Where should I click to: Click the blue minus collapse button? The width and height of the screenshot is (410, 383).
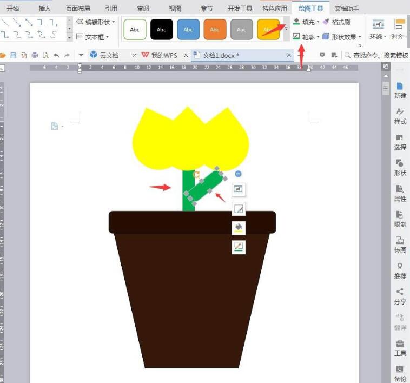(239, 174)
